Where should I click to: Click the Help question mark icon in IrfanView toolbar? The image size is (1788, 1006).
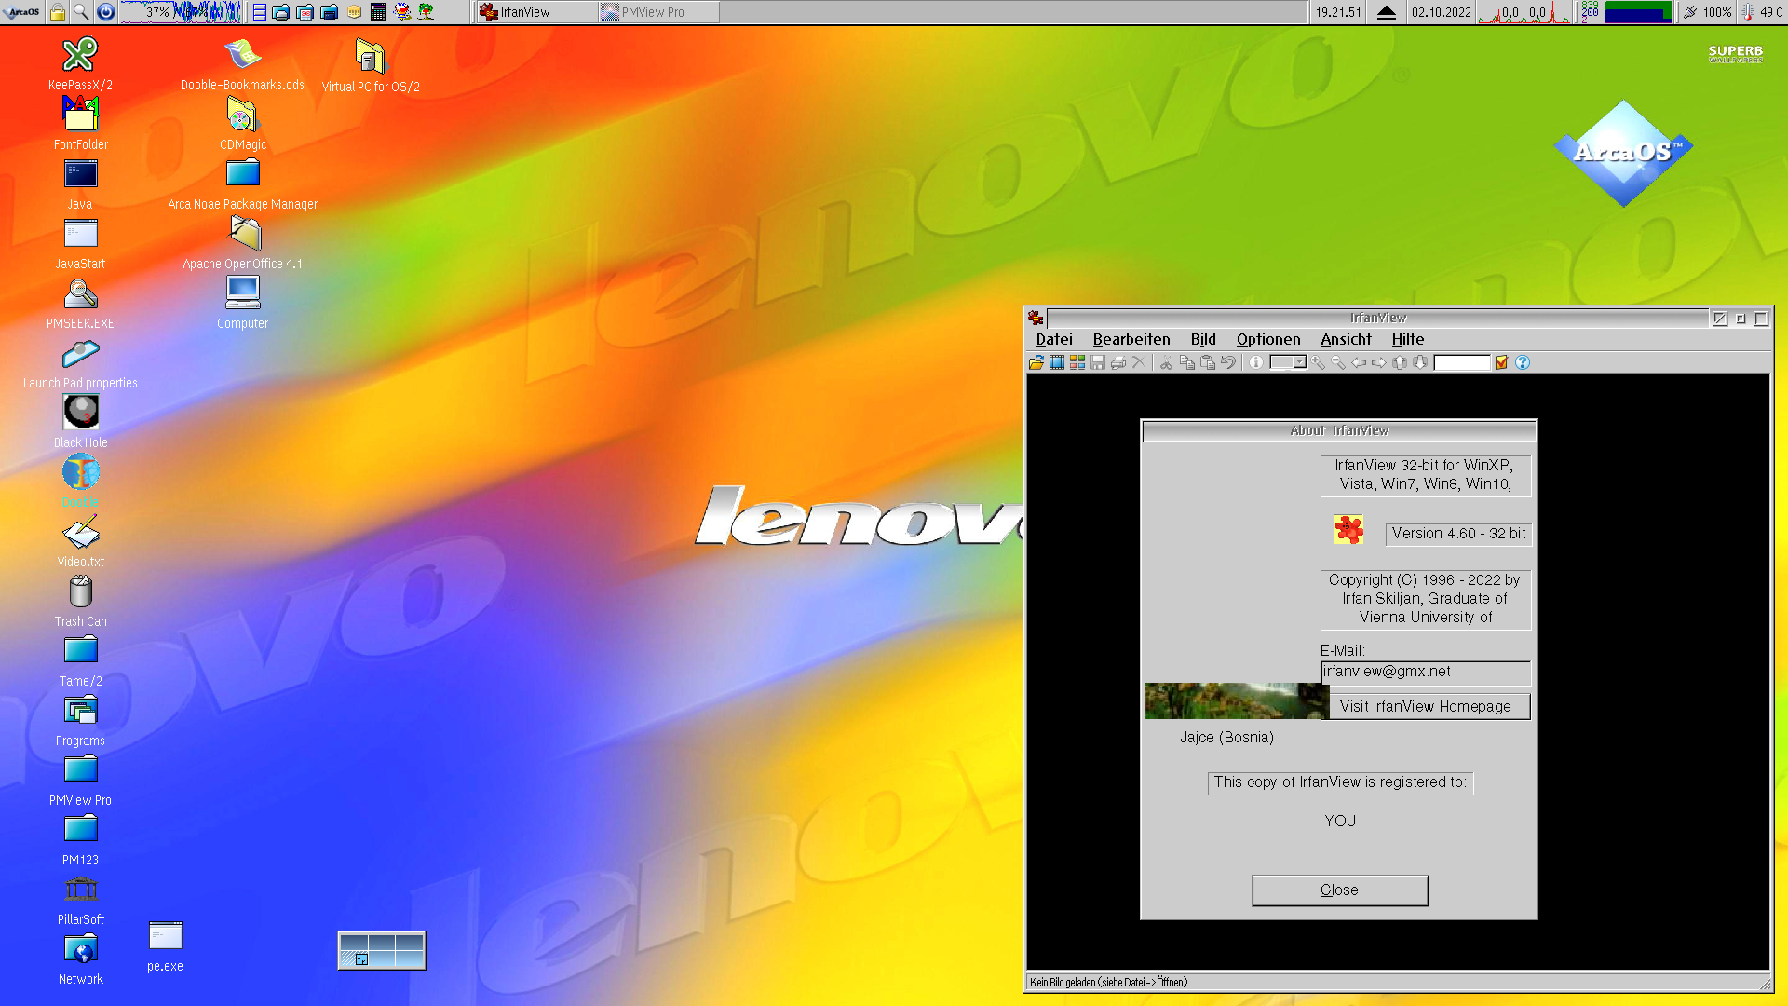[1523, 363]
